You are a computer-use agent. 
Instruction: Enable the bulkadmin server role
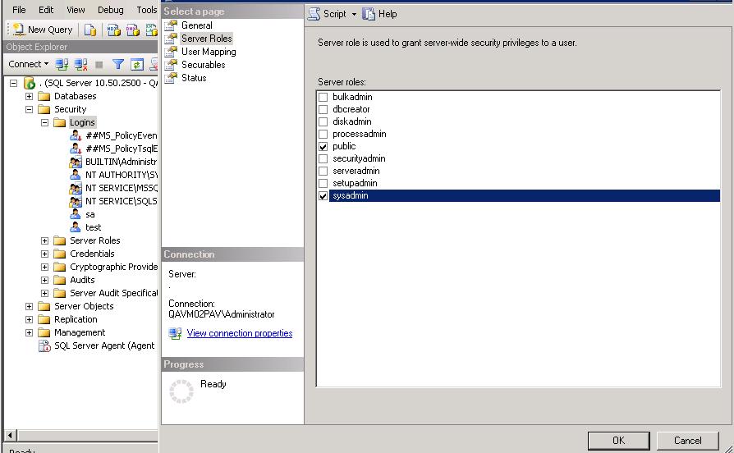click(323, 97)
